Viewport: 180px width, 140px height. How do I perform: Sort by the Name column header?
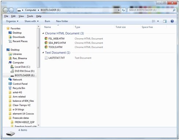(x=48, y=27)
